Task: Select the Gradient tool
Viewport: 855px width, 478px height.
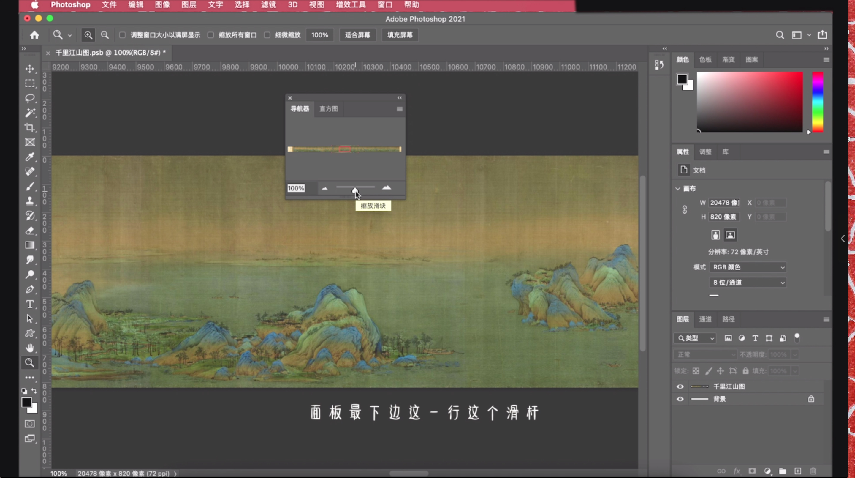Action: (x=30, y=245)
